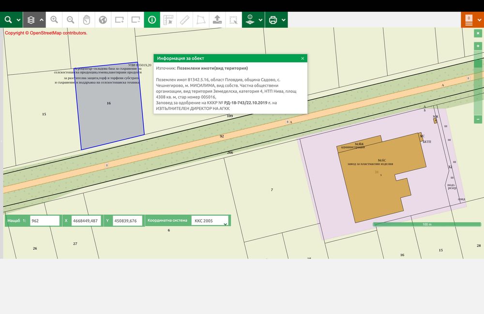
Task: Select the pan hand tool
Action: 87,20
